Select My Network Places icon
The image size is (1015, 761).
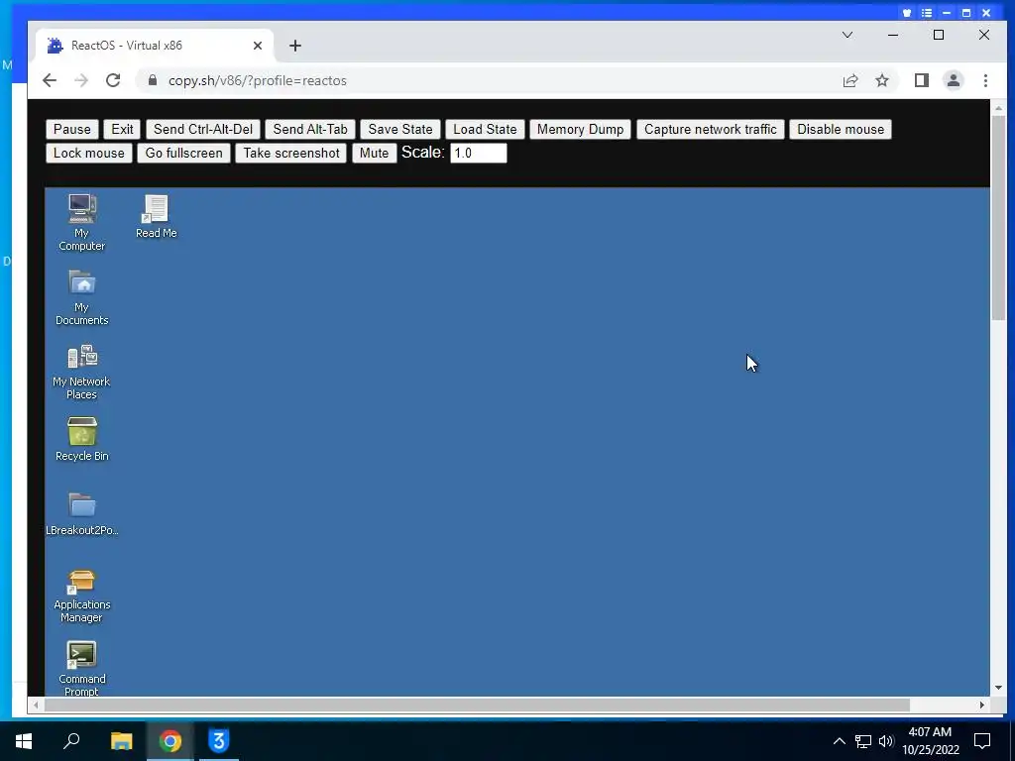(x=81, y=372)
